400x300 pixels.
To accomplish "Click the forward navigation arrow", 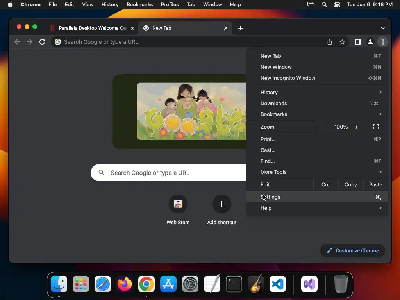I will (x=30, y=42).
